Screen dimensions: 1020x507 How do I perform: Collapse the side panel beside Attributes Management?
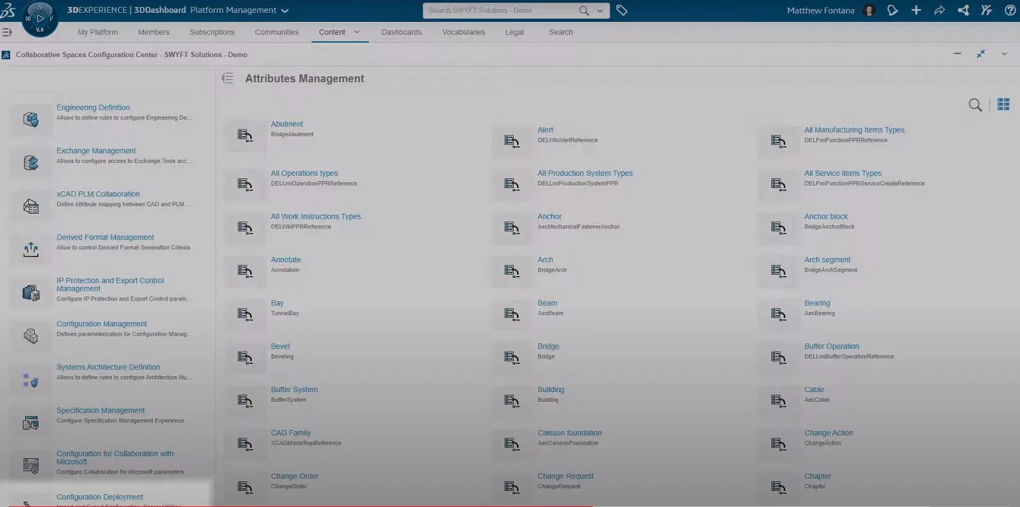click(227, 78)
